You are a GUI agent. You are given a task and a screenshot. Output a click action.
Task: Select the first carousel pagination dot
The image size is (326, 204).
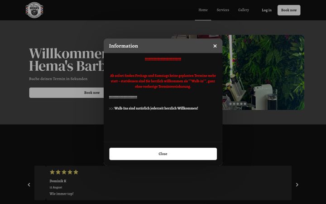tap(230, 104)
